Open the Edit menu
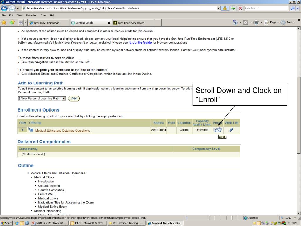Screen dimensions: 301x226 (x=11, y=15)
